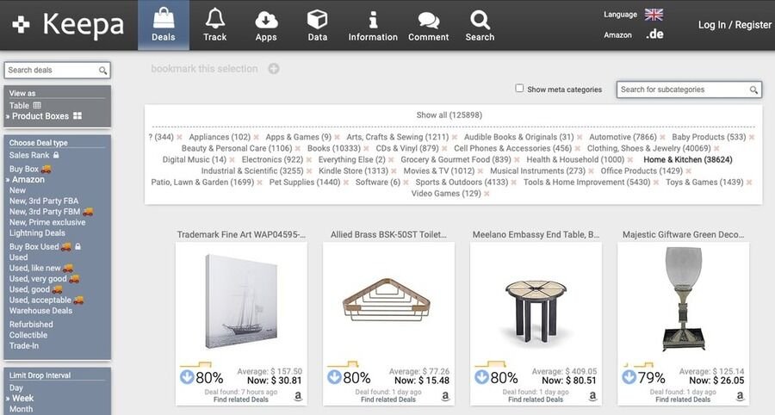The width and height of the screenshot is (775, 415).
Task: Open the Deals shopping bag tab
Action: [x=163, y=25]
